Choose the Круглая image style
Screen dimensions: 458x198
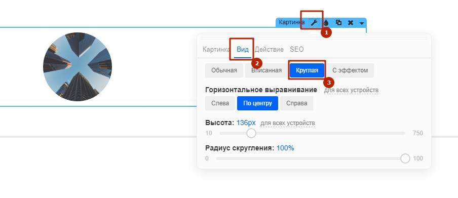coord(307,70)
